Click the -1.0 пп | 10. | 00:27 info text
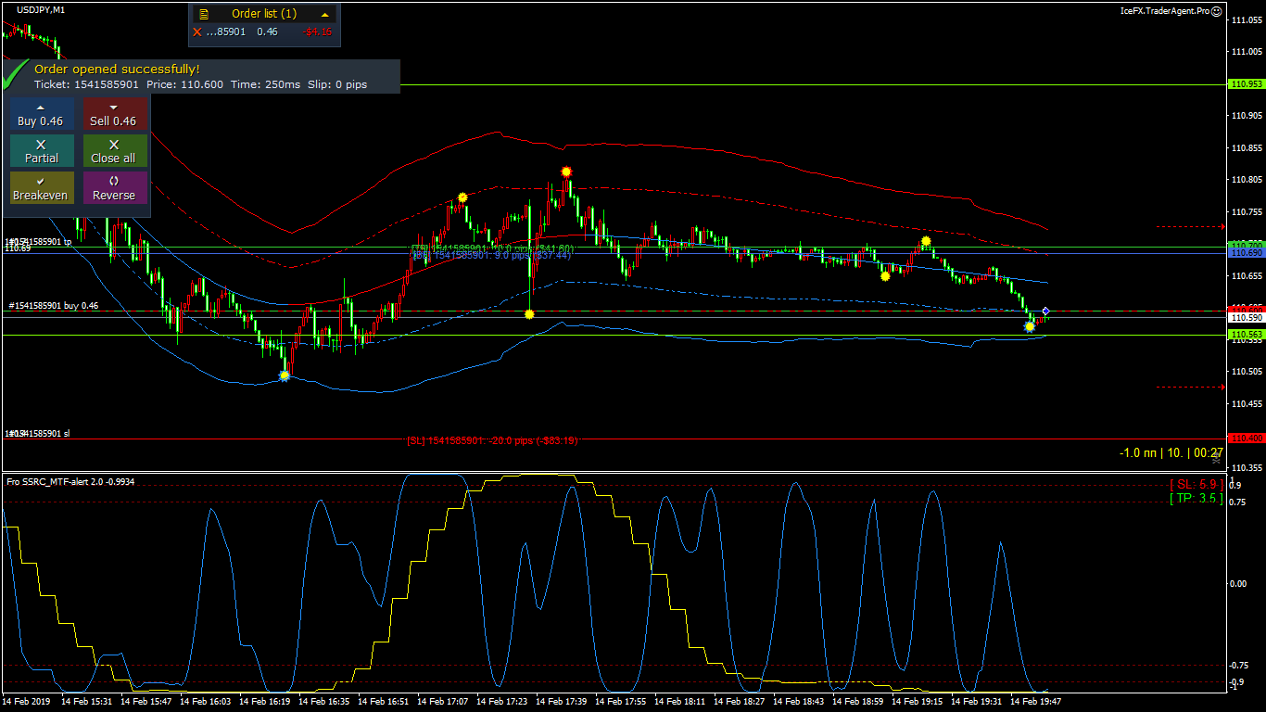This screenshot has height=712, width=1266. click(x=1171, y=452)
